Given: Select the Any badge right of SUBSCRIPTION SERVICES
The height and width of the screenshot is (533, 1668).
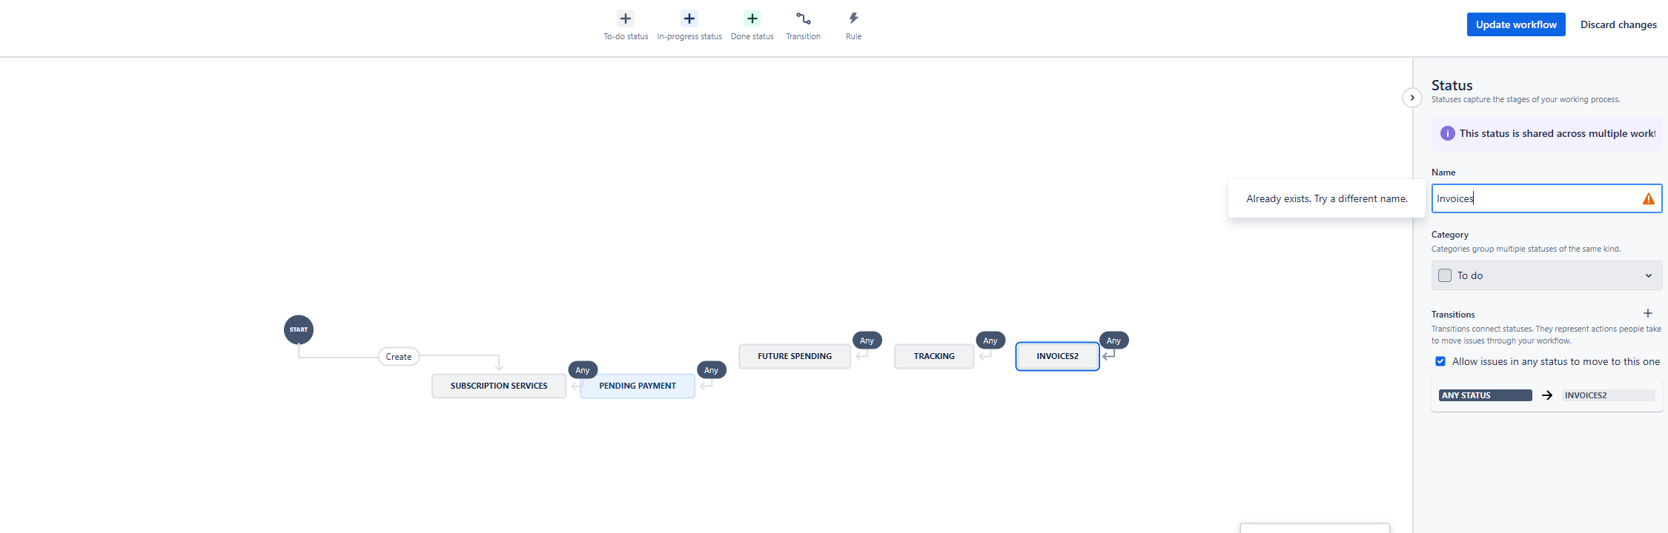Looking at the screenshot, I should (583, 370).
